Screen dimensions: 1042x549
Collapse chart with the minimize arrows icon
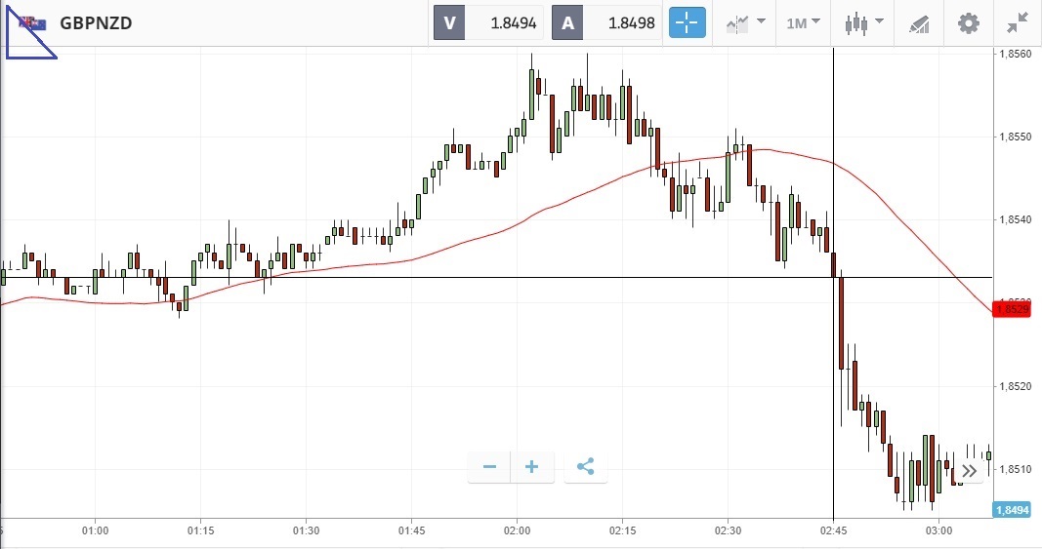point(1019,22)
